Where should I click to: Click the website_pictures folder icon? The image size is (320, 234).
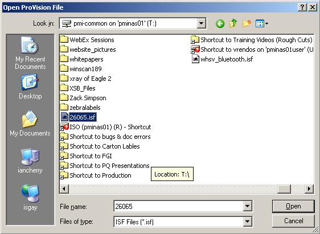pyautogui.click(x=64, y=49)
